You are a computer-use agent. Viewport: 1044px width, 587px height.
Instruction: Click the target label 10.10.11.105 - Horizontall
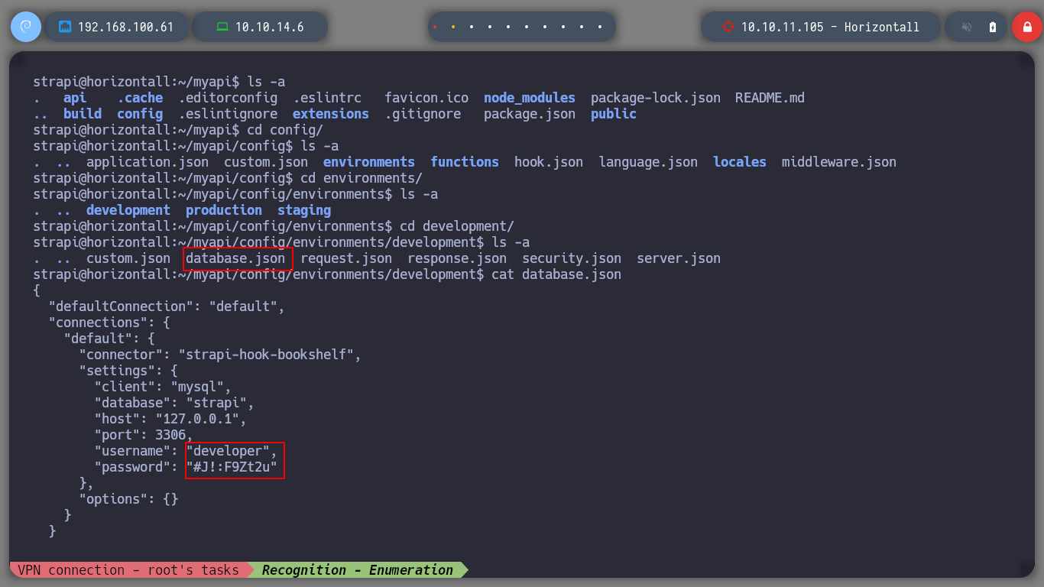pos(830,27)
